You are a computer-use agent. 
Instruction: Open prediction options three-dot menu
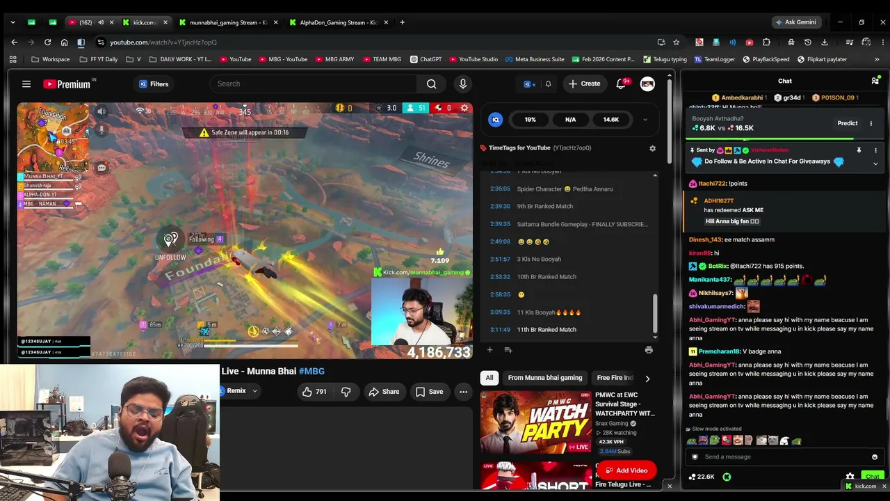871,123
